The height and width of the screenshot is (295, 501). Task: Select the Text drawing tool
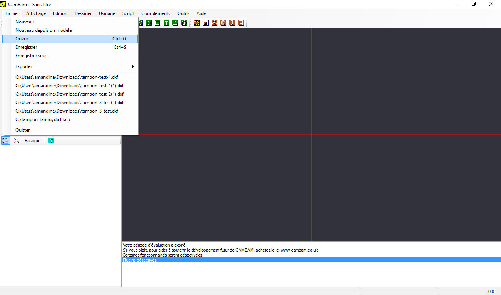pos(166,23)
